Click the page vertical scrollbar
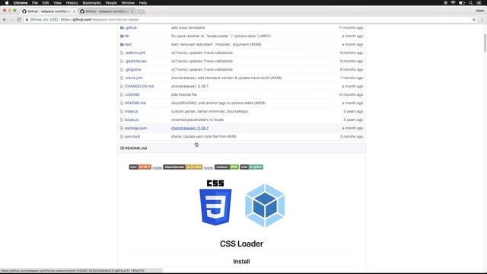This screenshot has width=487, height=274. click(485, 43)
